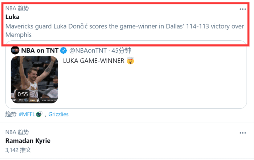This screenshot has height=160, width=254.
Task: Open the Ramadan Kyrie trend
Action: 28,141
